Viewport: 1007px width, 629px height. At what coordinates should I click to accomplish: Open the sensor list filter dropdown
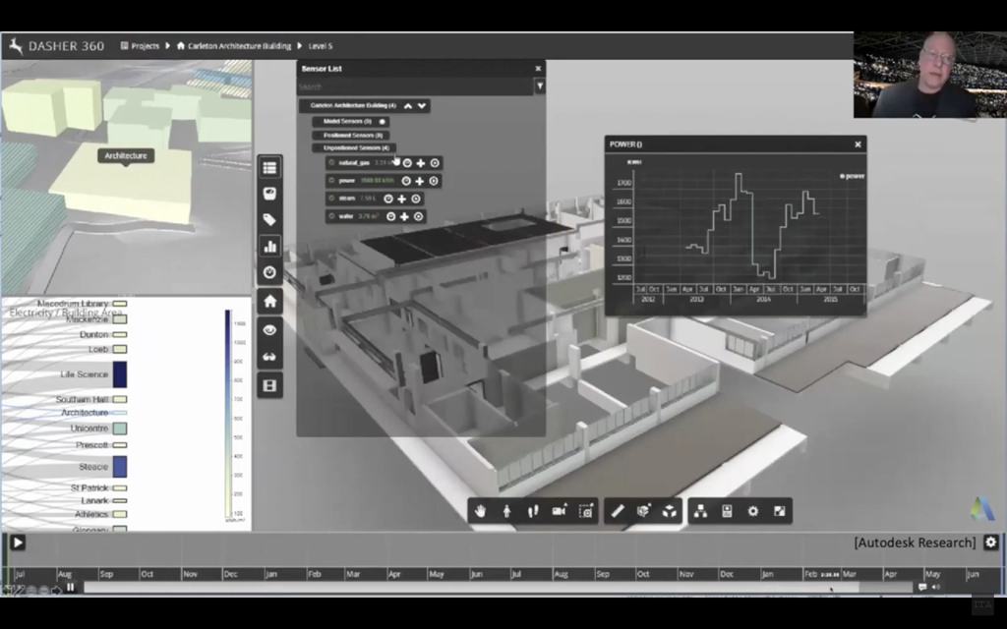[539, 86]
